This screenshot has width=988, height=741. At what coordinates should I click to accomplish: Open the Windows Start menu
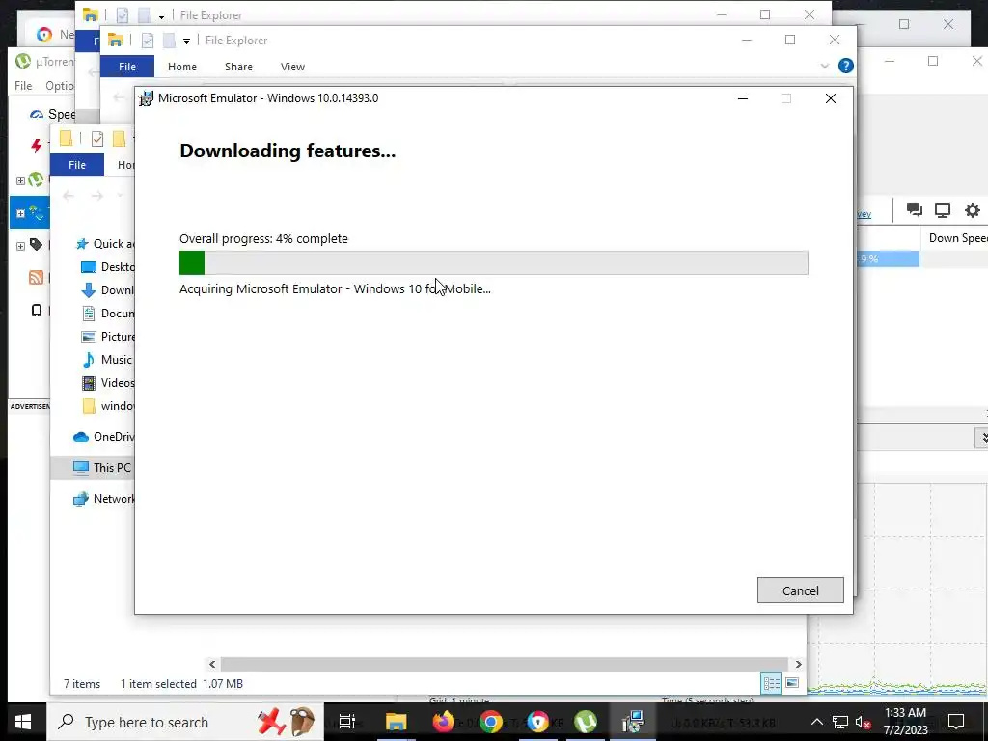pyautogui.click(x=23, y=722)
